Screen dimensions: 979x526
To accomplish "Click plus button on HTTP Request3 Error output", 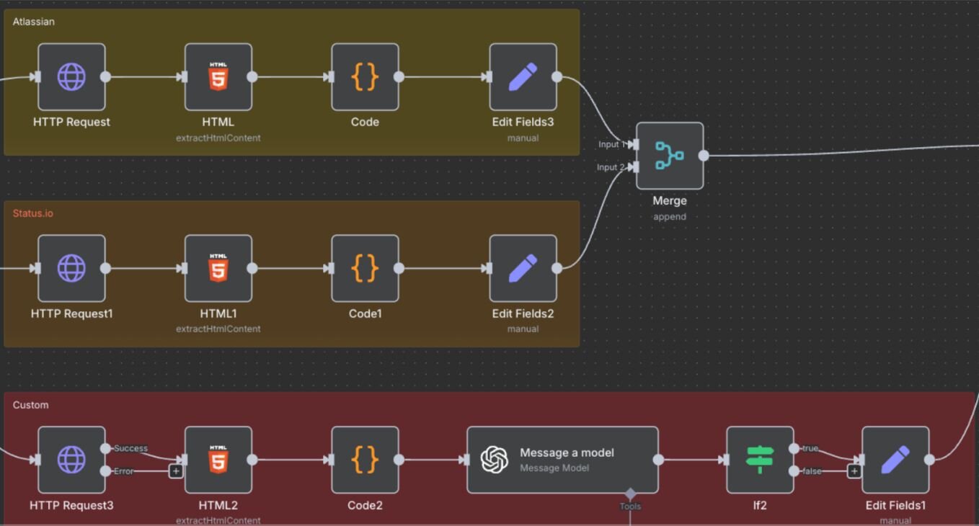I will coord(175,471).
